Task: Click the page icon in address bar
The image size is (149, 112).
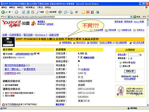Action: click(x=9, y=17)
